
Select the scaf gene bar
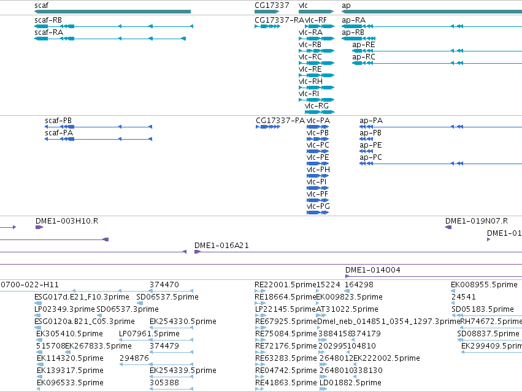pos(112,12)
